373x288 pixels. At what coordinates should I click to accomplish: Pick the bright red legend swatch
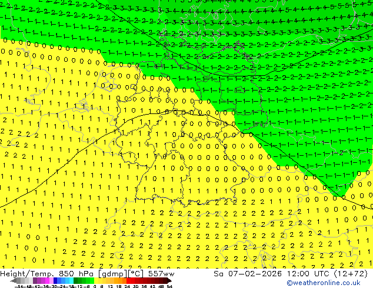tap(128, 280)
